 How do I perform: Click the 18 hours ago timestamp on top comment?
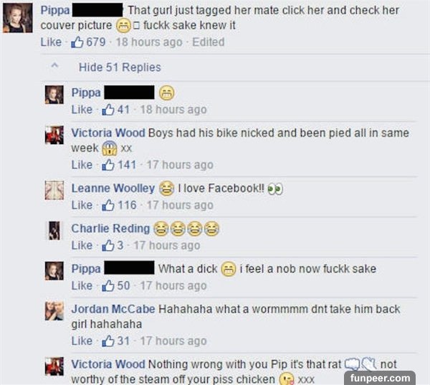click(x=149, y=42)
